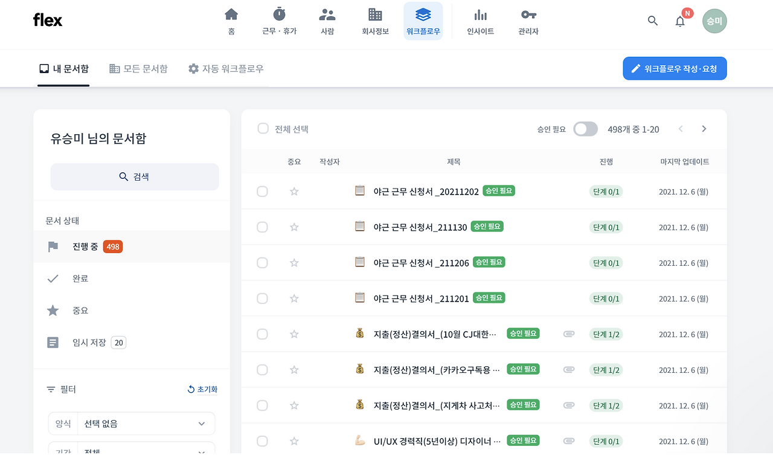773x455 pixels.
Task: Open 야근 근무 신청서 _211206 document
Action: tap(422, 263)
